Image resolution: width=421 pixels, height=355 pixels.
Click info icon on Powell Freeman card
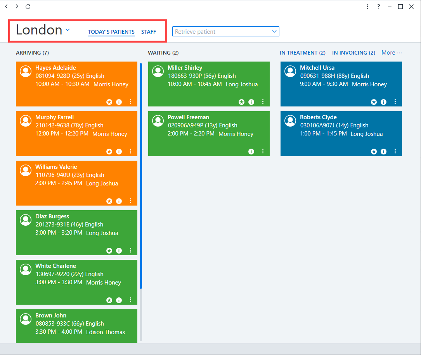pyautogui.click(x=251, y=152)
